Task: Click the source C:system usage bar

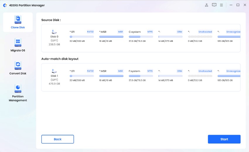Action: (141, 37)
